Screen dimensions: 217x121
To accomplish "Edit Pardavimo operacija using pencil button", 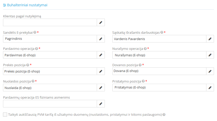I will (101, 55).
